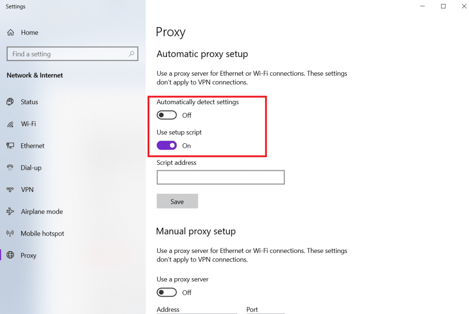
Task: Open Ethernet settings
Action: 32,146
